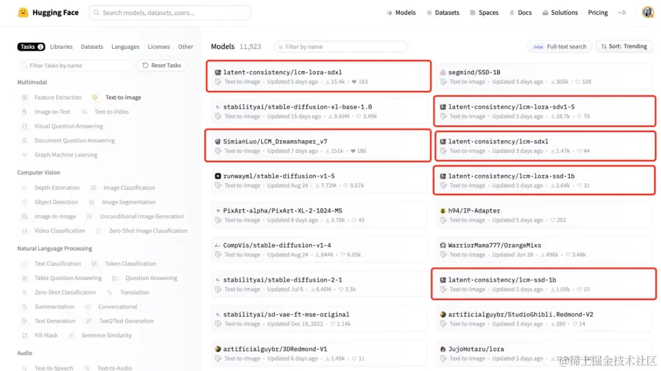Click the artificialguybr/3DRedmond-V1 avatar icon
Image resolution: width=661 pixels, height=371 pixels.
(x=218, y=348)
